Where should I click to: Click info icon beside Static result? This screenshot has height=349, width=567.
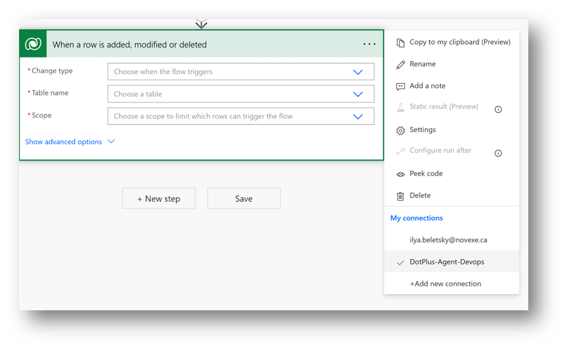499,109
